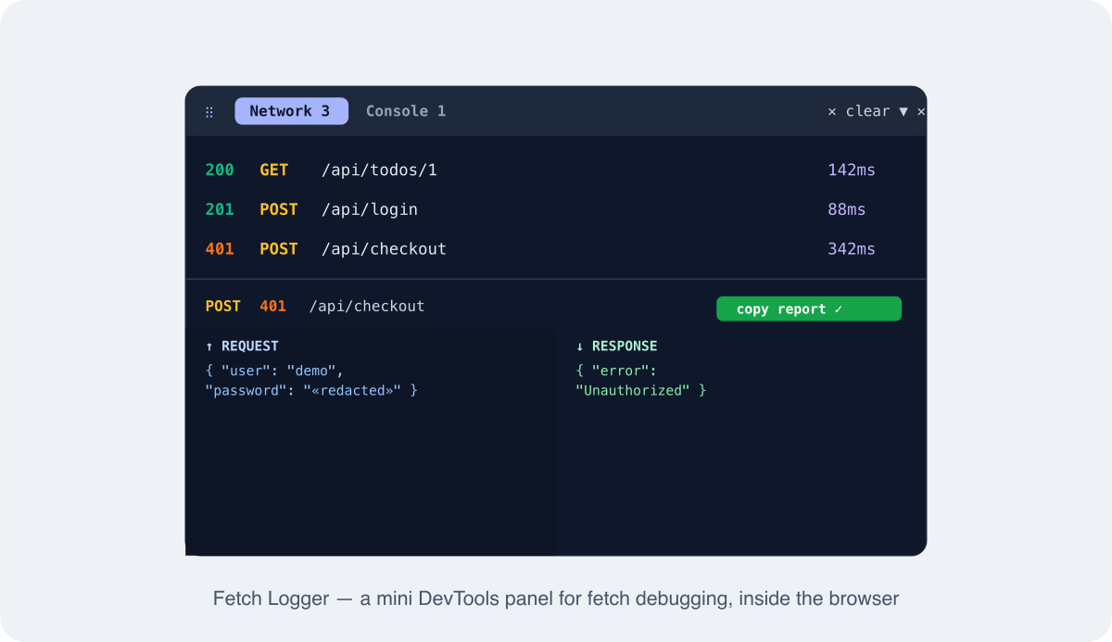Click the 201 status code
The width and height of the screenshot is (1112, 642).
(x=220, y=209)
